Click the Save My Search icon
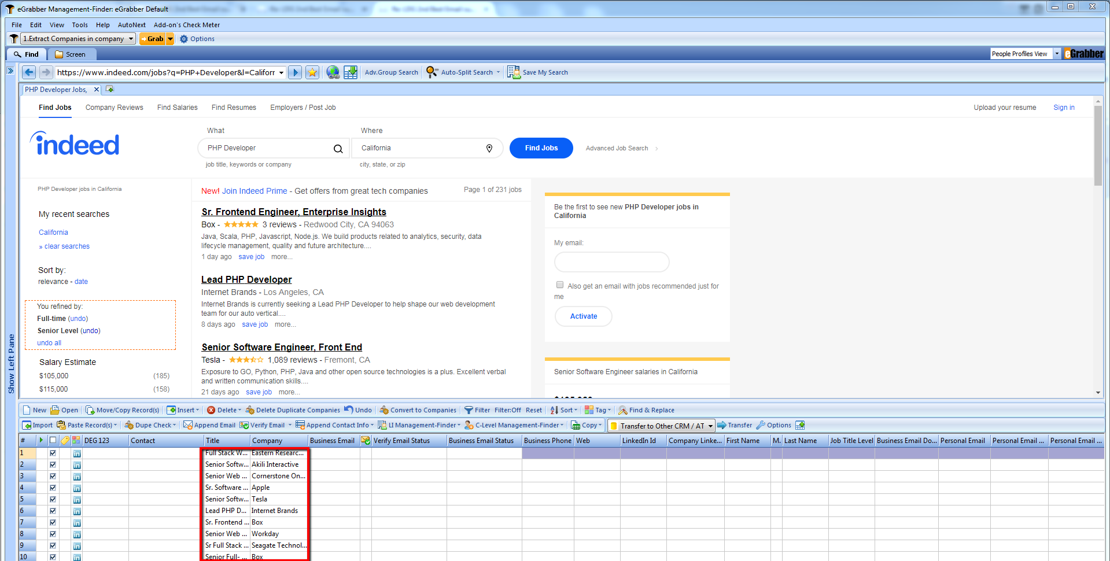The width and height of the screenshot is (1110, 561). tap(514, 72)
